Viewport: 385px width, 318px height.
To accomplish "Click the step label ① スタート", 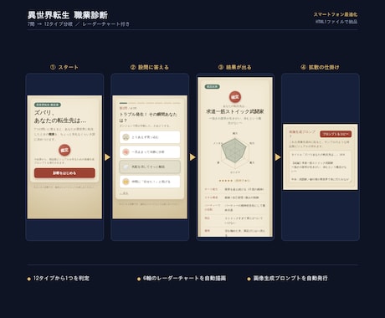I will 64,67.
